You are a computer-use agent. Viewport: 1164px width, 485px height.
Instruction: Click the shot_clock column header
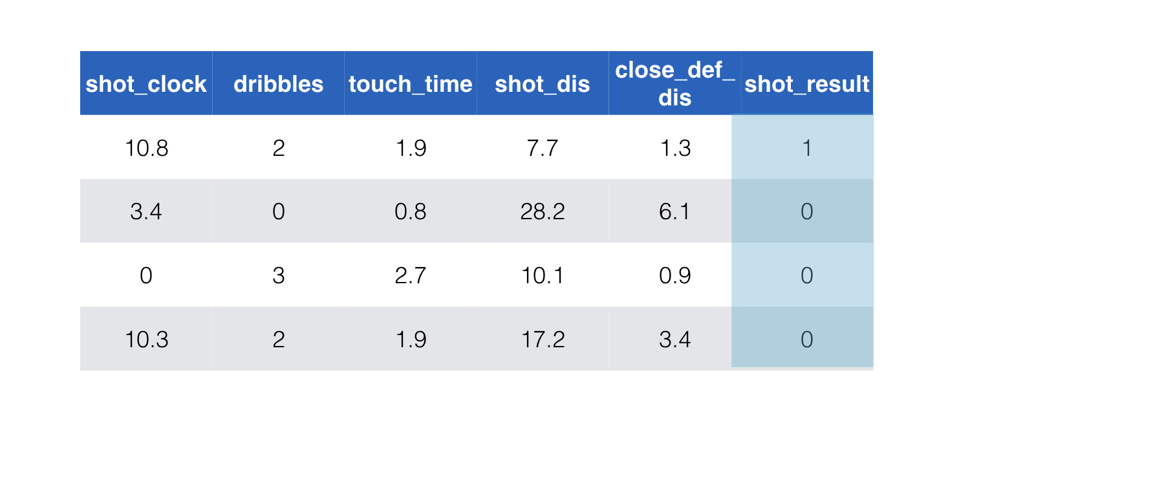(x=146, y=84)
